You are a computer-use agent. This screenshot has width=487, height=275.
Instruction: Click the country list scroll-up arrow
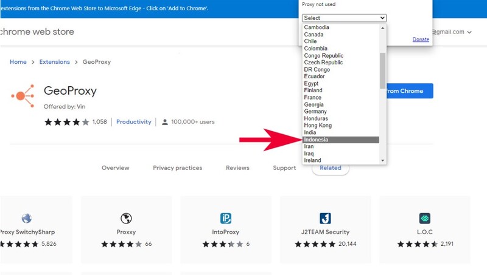383,28
